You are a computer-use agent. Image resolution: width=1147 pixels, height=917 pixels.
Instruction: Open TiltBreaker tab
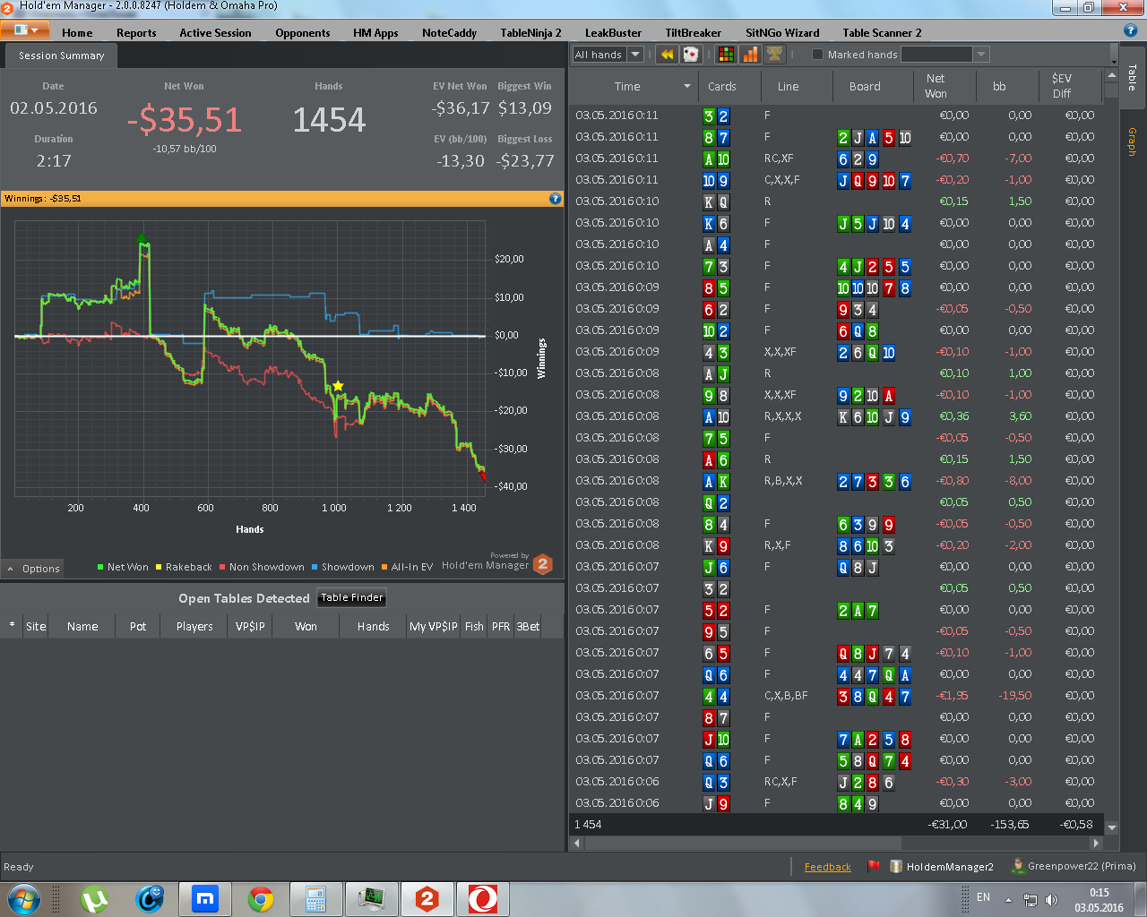pos(693,33)
